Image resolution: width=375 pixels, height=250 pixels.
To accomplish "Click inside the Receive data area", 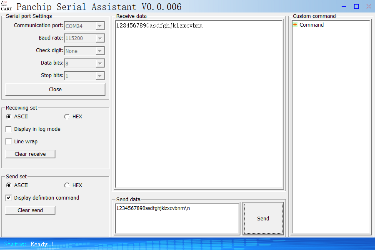I will [x=200, y=105].
